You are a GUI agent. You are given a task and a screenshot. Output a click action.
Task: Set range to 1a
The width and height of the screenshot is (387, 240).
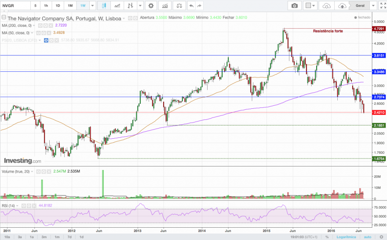pos(32,237)
